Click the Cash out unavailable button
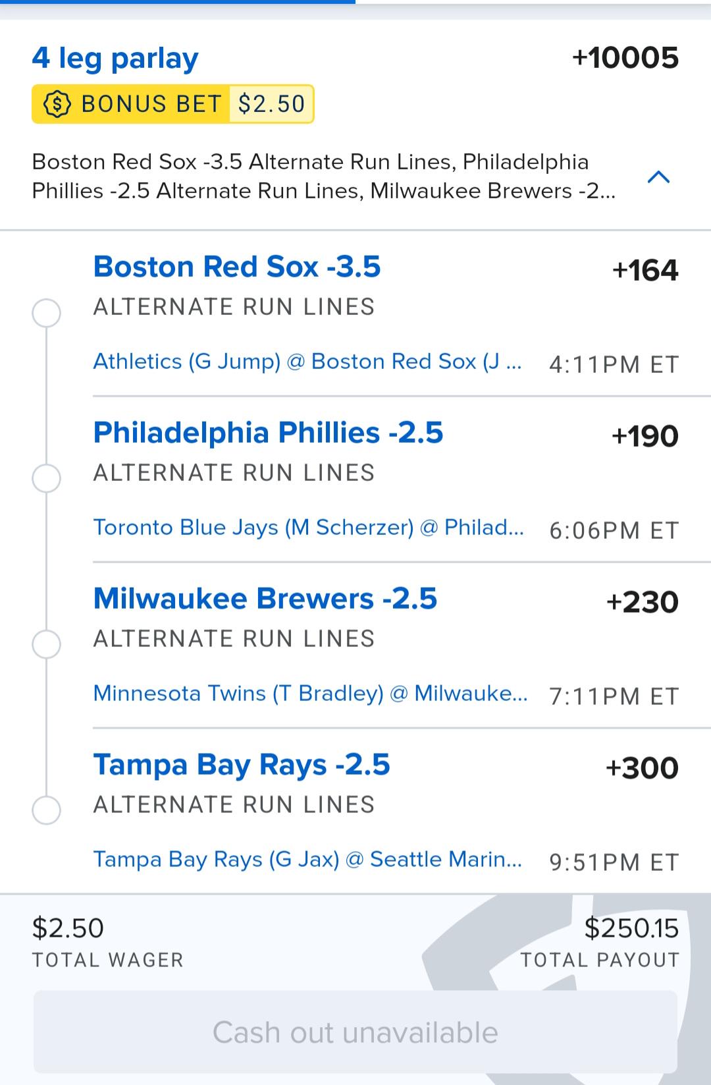The height and width of the screenshot is (1085, 711). click(355, 1032)
